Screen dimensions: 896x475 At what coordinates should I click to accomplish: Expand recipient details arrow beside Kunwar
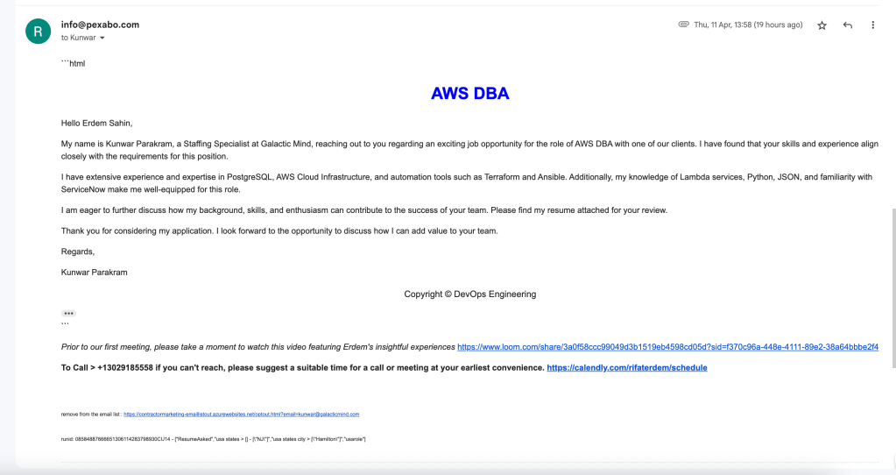click(x=102, y=39)
